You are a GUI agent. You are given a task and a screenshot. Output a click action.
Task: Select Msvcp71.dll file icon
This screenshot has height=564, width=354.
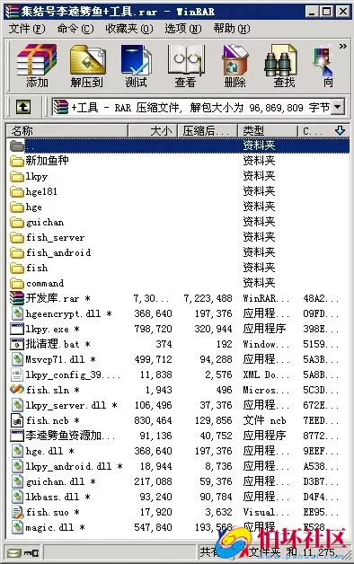pos(17,359)
